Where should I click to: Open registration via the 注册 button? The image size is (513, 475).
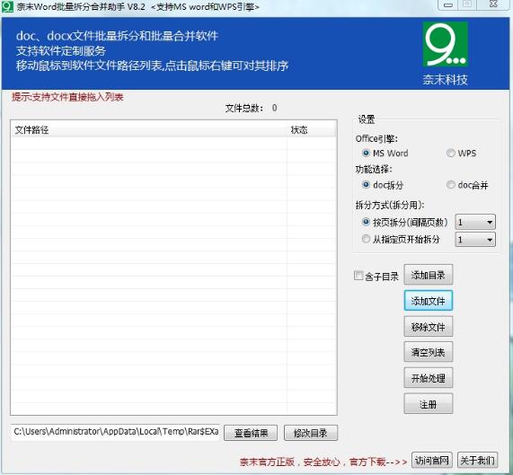pos(429,404)
